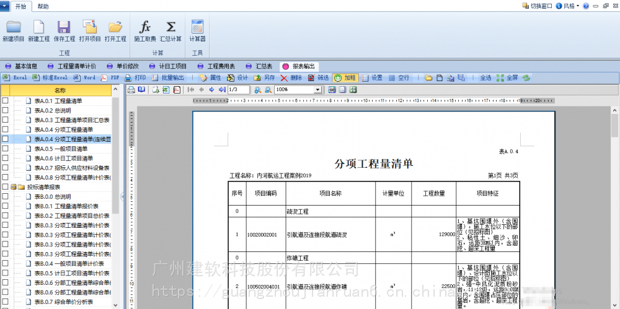Viewport: 620px width, 309px height.
Task: Click 批量输出 batch export button
Action: [168, 78]
